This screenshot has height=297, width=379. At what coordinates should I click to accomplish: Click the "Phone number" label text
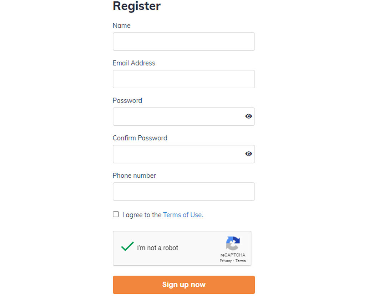(x=135, y=176)
